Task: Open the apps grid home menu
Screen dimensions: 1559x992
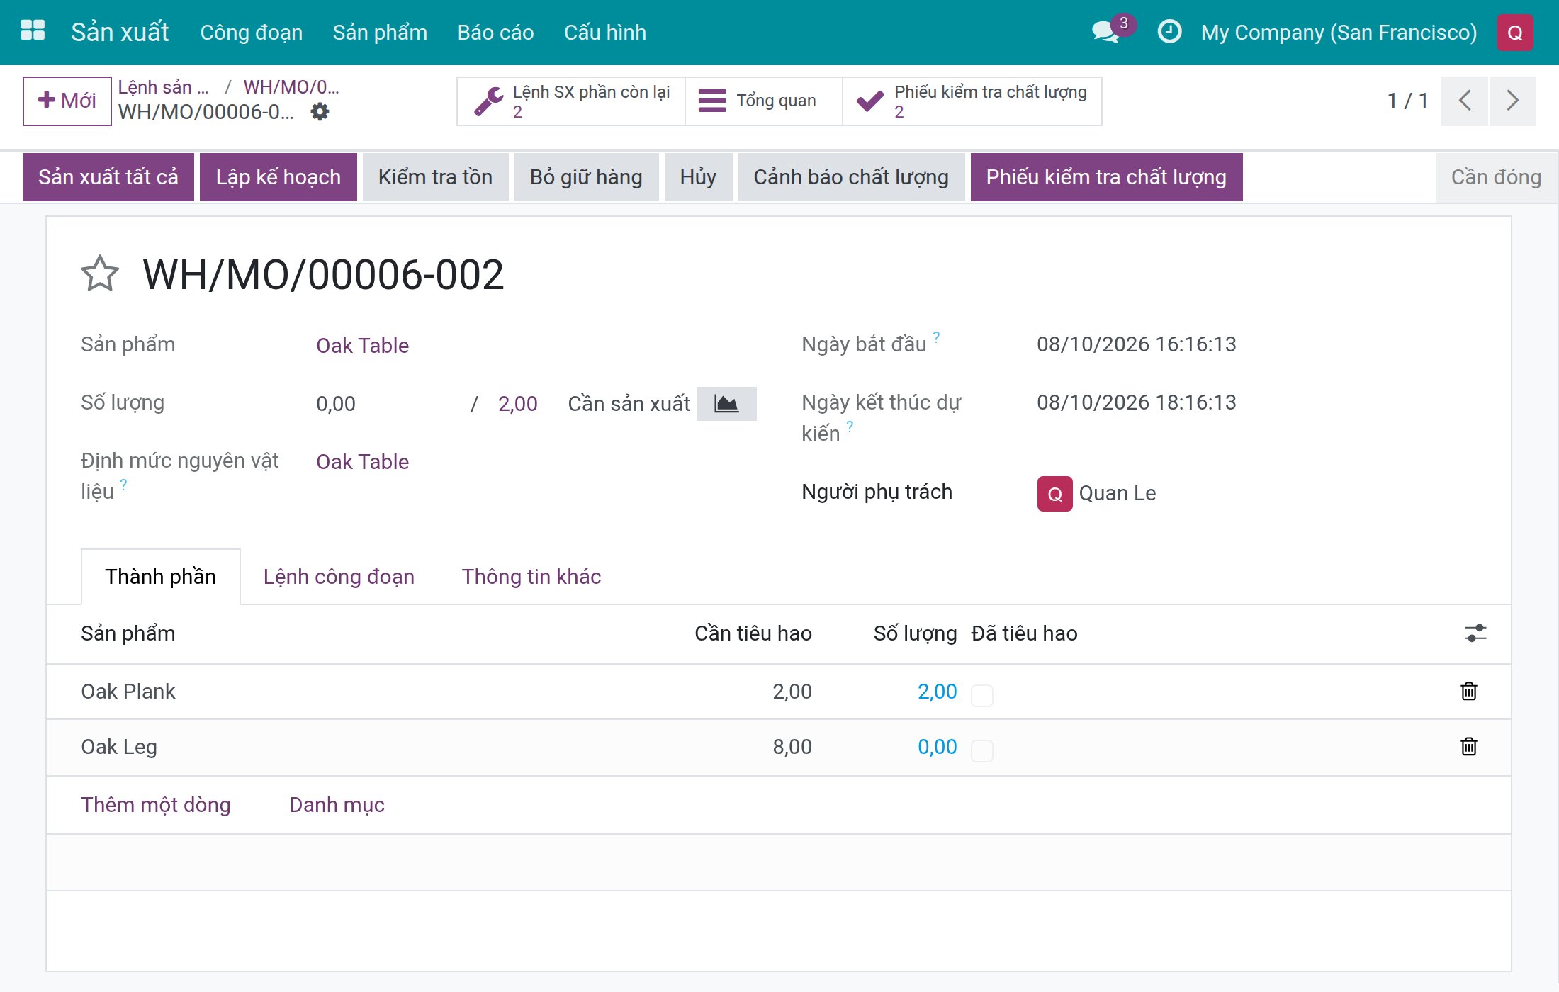Action: [33, 31]
